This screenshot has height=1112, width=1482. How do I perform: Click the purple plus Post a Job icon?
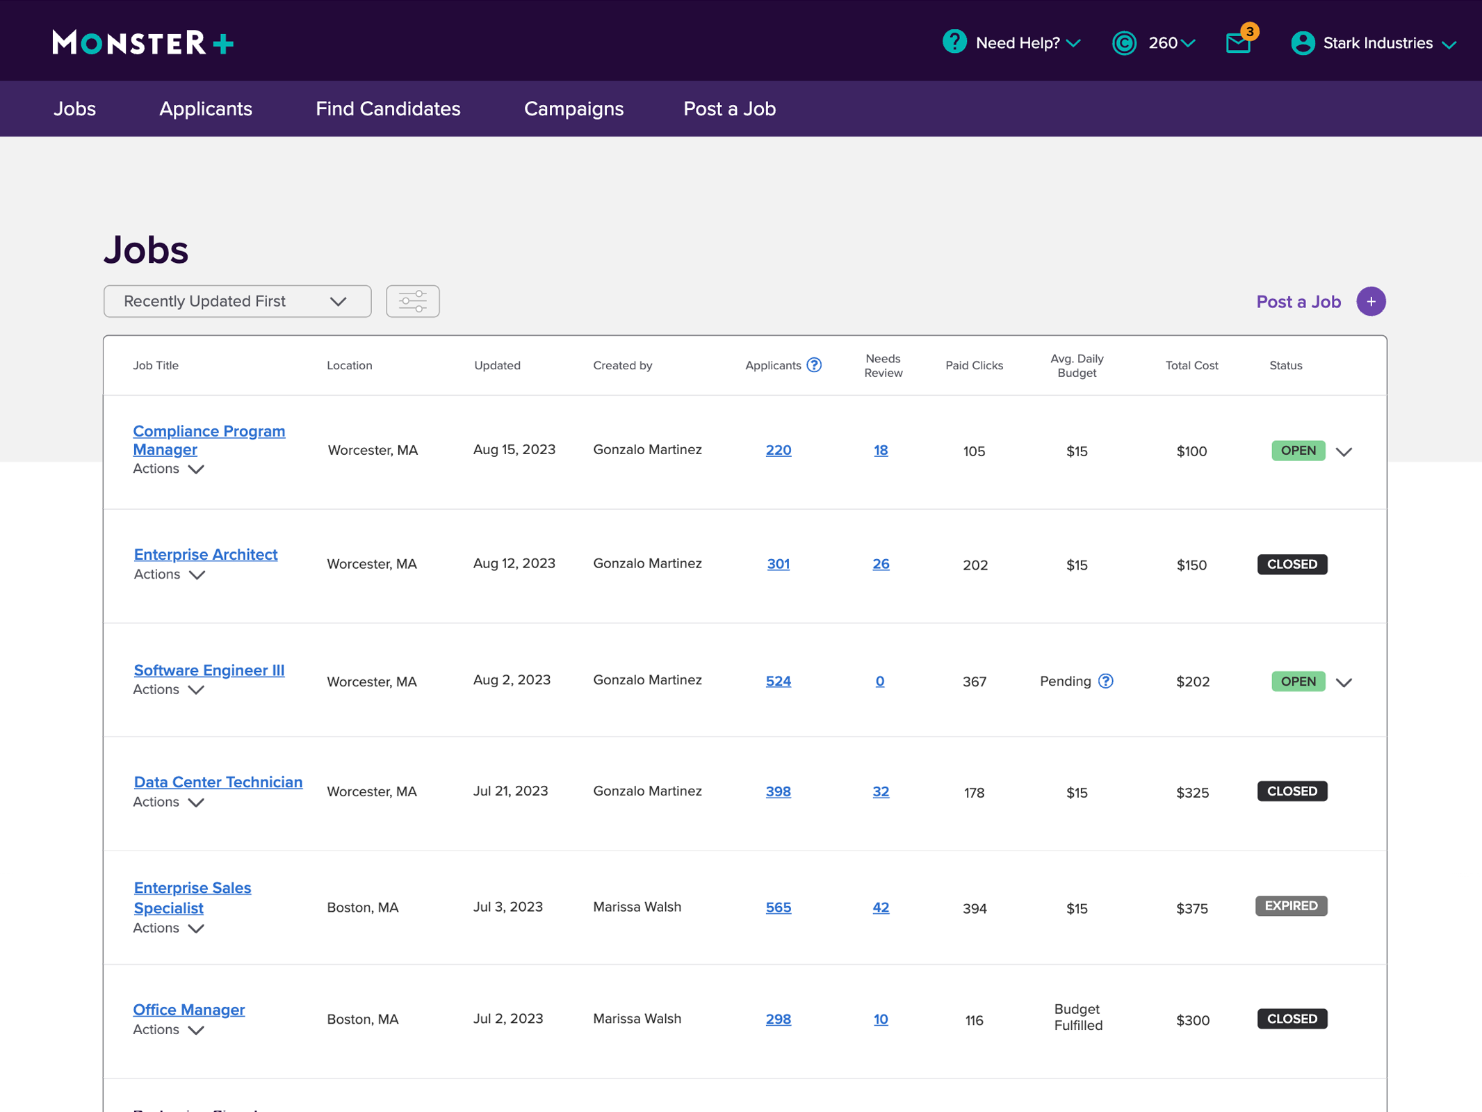click(1371, 301)
